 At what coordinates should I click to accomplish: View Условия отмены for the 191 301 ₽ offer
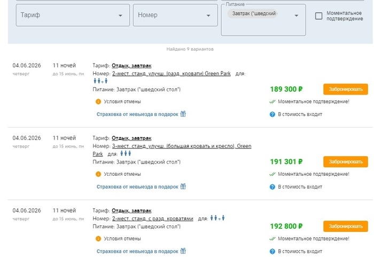pos(122,174)
